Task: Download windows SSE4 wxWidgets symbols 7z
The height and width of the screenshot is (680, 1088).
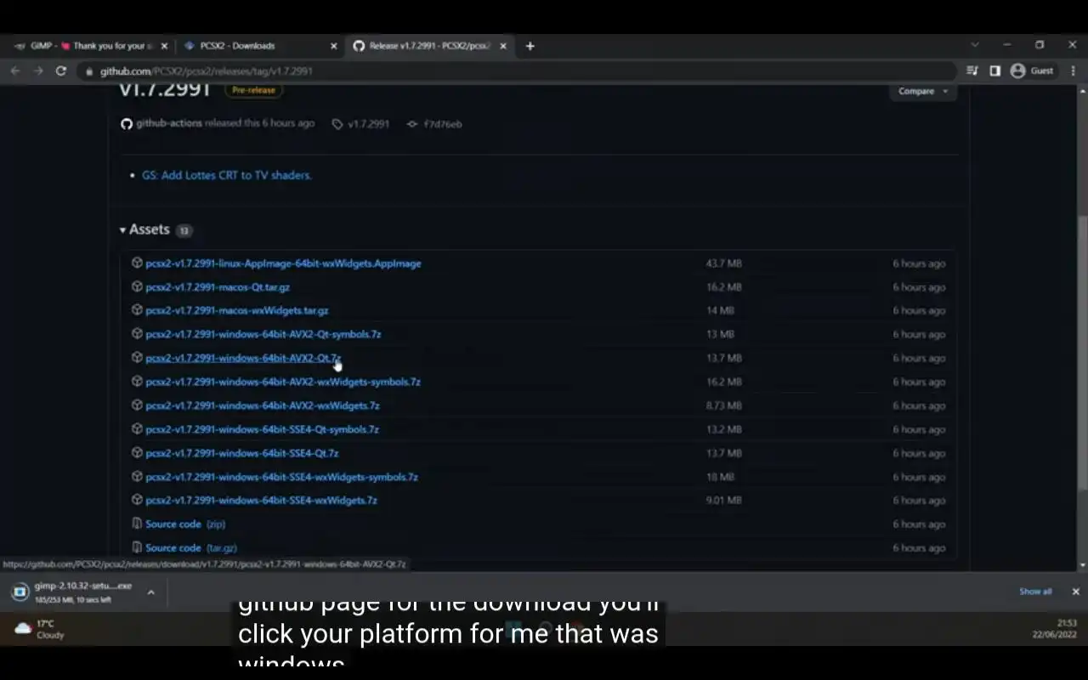Action: click(281, 478)
